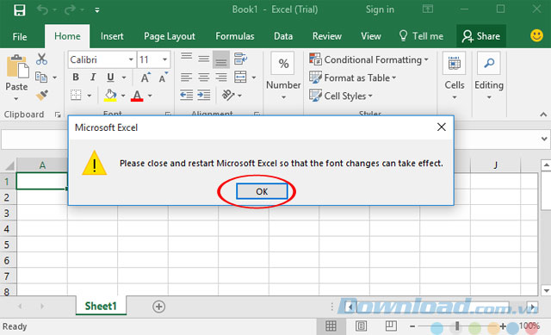Switch to Page Layout view

pos(361,326)
